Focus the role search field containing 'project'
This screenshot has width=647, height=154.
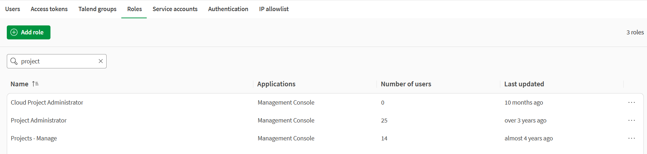click(x=57, y=61)
